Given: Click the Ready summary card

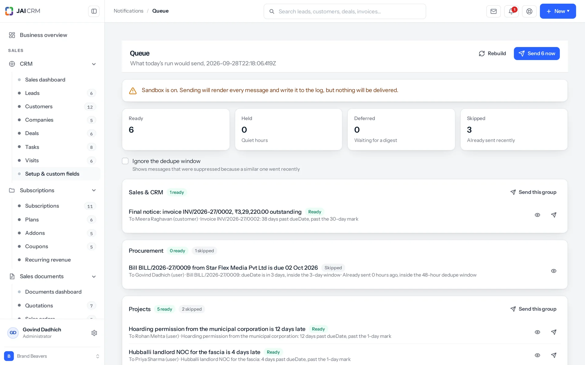Looking at the screenshot, I should coord(176,129).
